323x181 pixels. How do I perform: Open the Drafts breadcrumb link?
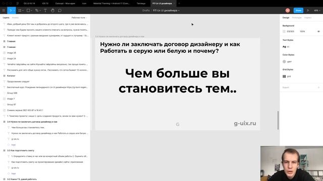click(146, 10)
